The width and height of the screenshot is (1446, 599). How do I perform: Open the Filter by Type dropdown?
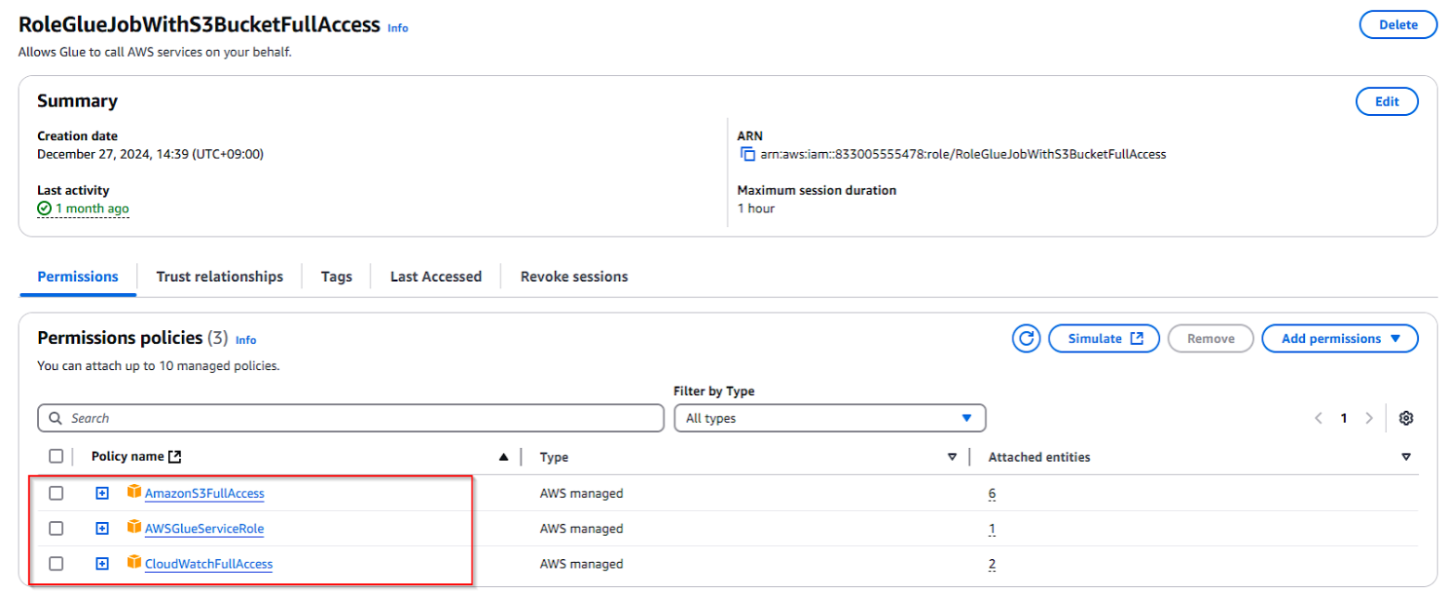[x=829, y=418]
